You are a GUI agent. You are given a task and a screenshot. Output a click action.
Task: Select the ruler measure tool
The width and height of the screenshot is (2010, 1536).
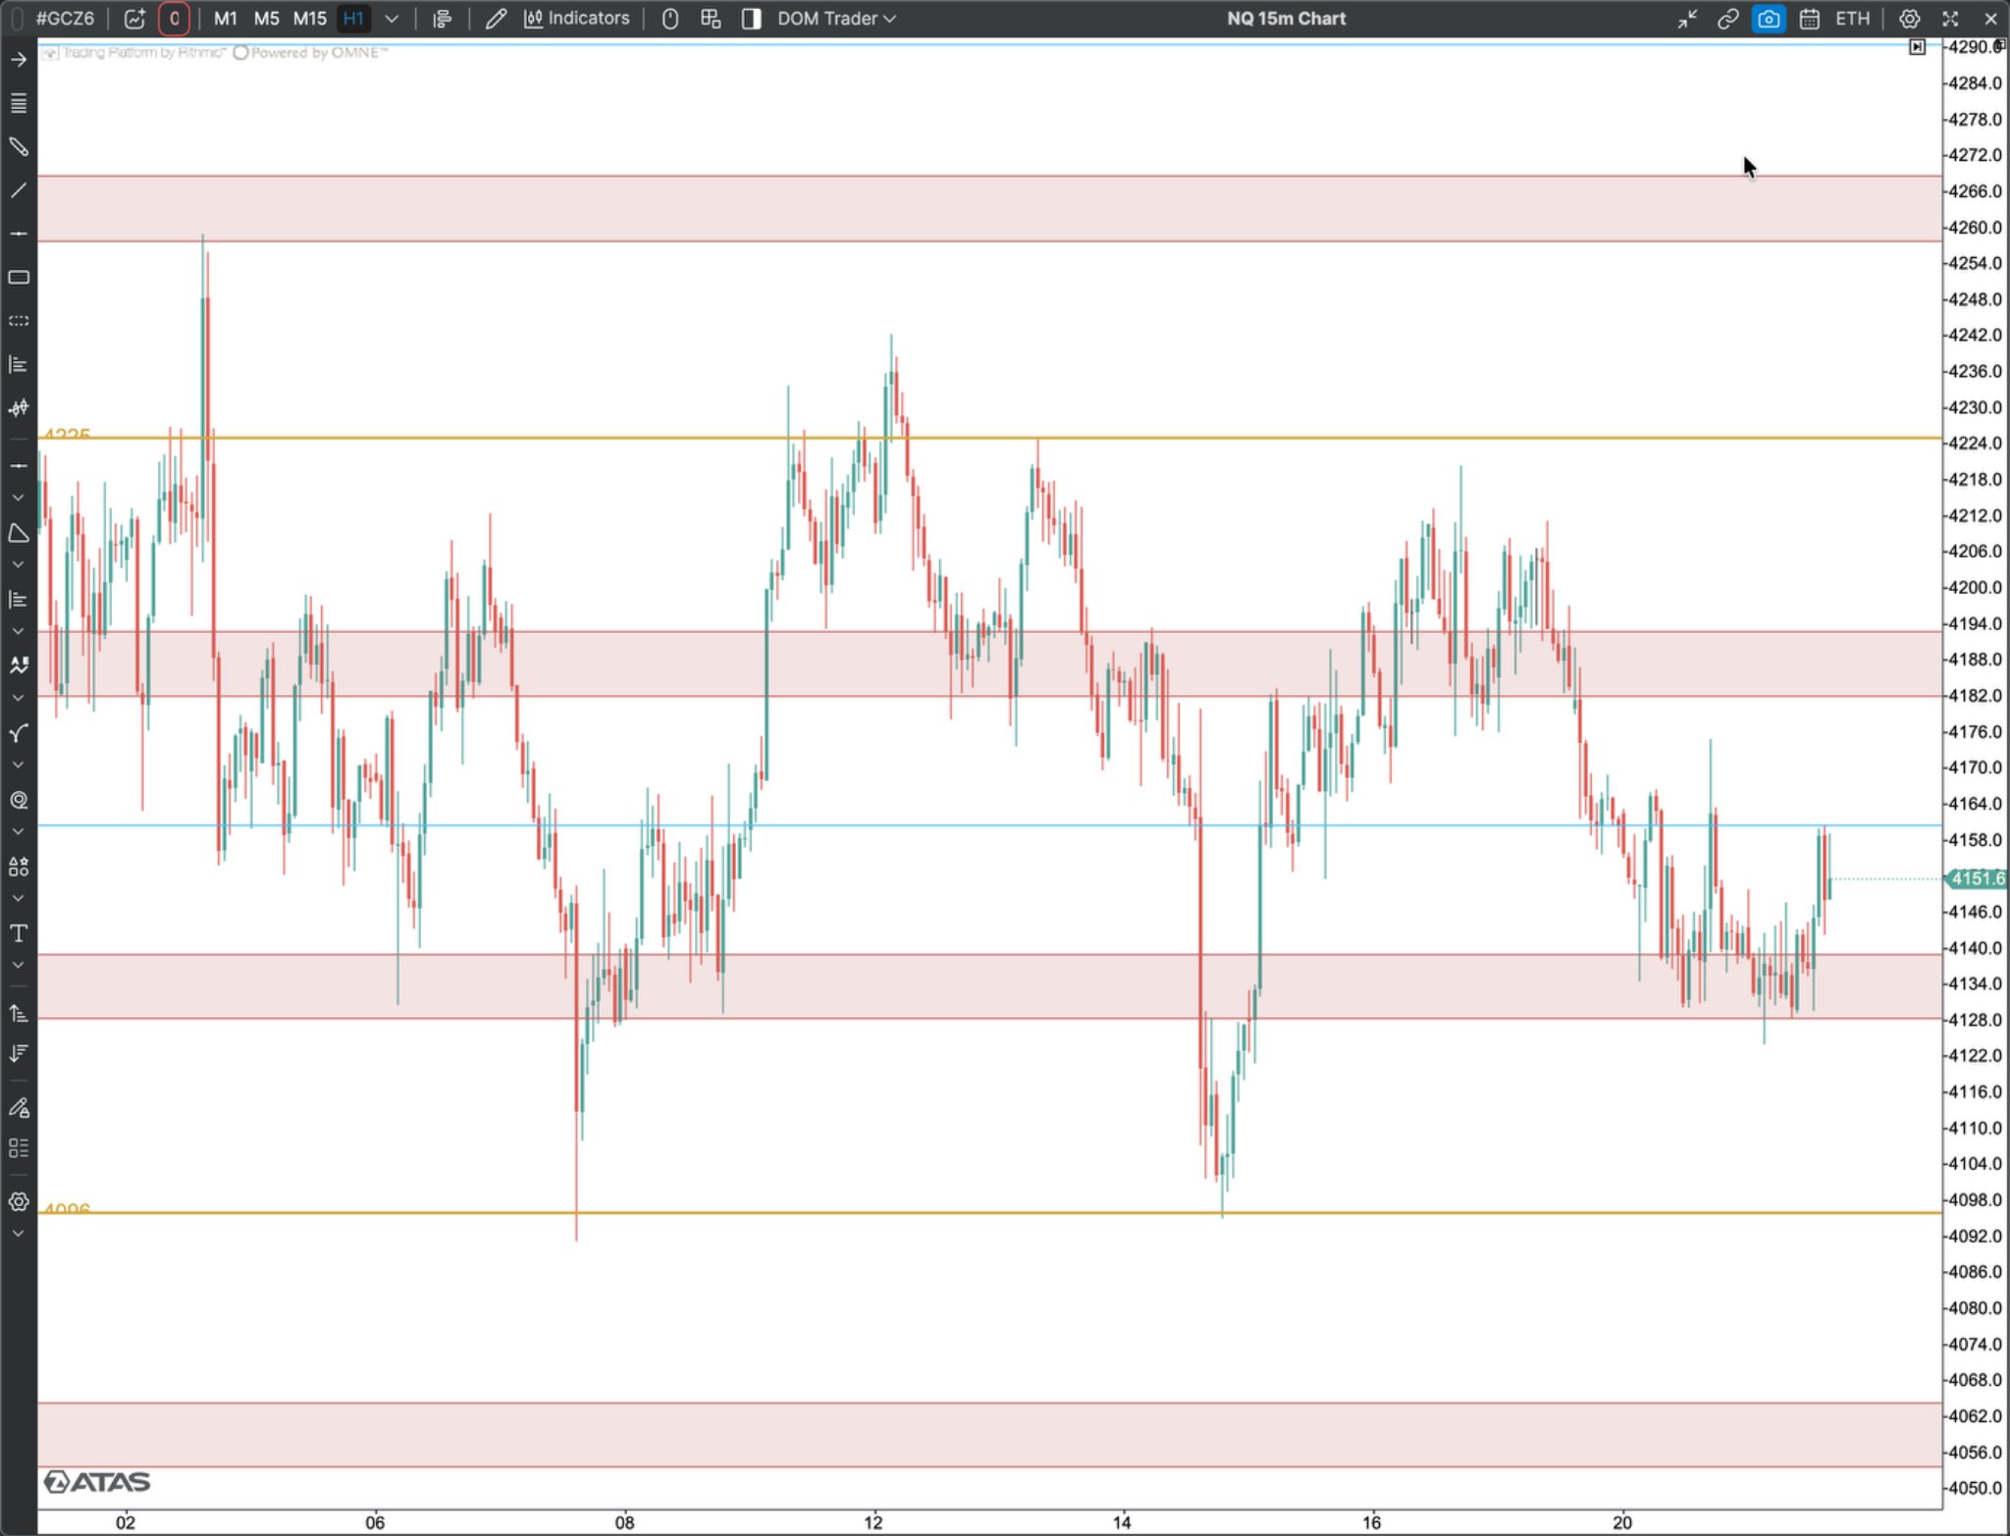tap(19, 147)
